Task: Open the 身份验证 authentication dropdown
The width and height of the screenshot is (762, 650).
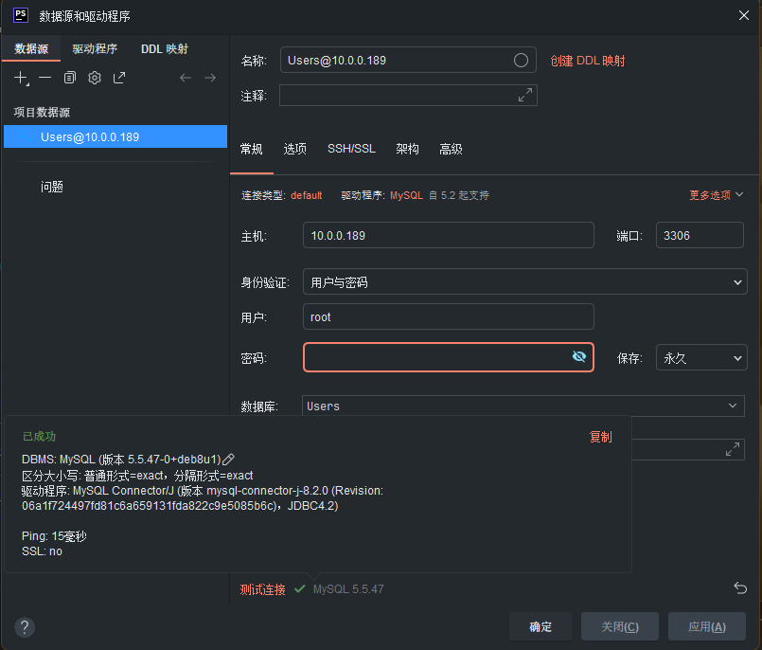Action: tap(524, 282)
